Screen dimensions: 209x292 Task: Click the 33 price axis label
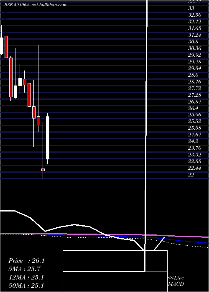point(191,8)
